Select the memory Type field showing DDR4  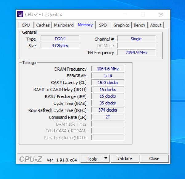point(60,39)
